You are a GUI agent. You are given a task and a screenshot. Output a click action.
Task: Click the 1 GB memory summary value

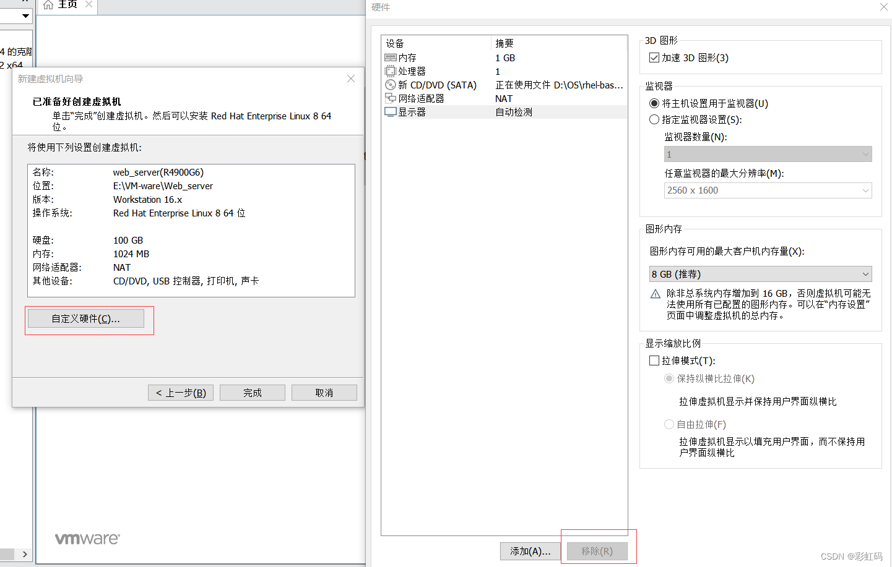pyautogui.click(x=505, y=58)
